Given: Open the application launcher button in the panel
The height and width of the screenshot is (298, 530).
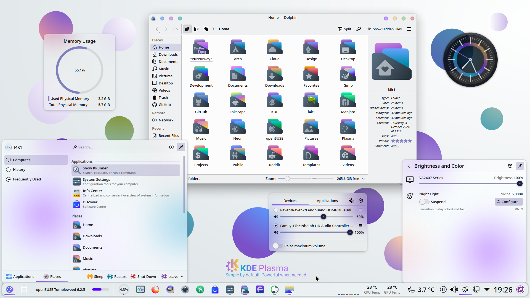Looking at the screenshot, I should [10, 289].
